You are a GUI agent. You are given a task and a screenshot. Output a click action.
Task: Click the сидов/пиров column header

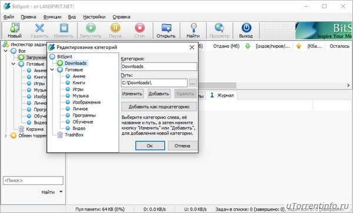pyautogui.click(x=272, y=46)
